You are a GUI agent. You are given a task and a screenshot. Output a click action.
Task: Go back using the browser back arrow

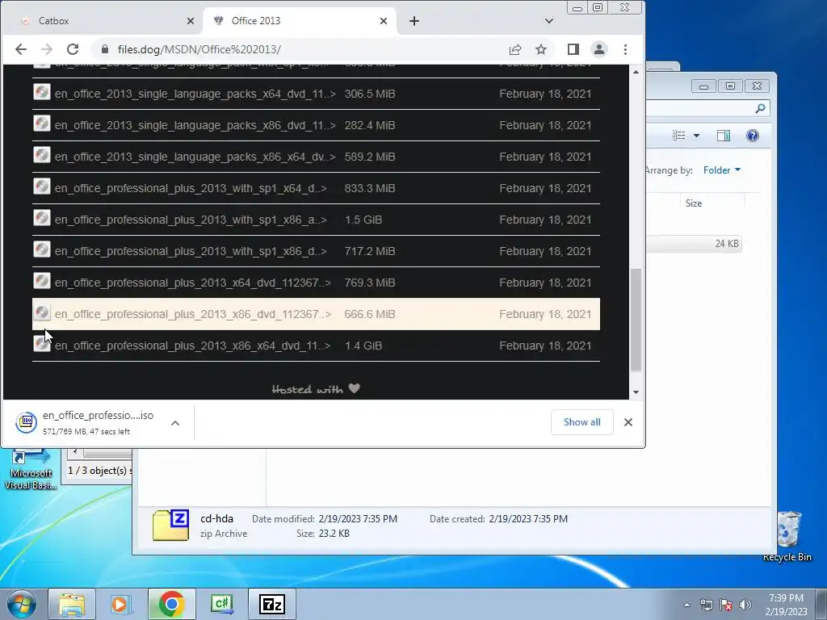pyautogui.click(x=20, y=49)
